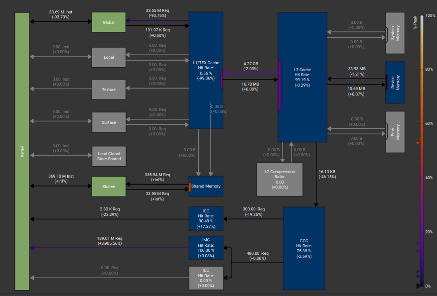Select the gray Local memory block

(x=109, y=57)
